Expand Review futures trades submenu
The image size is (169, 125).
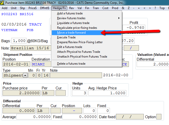87,18
